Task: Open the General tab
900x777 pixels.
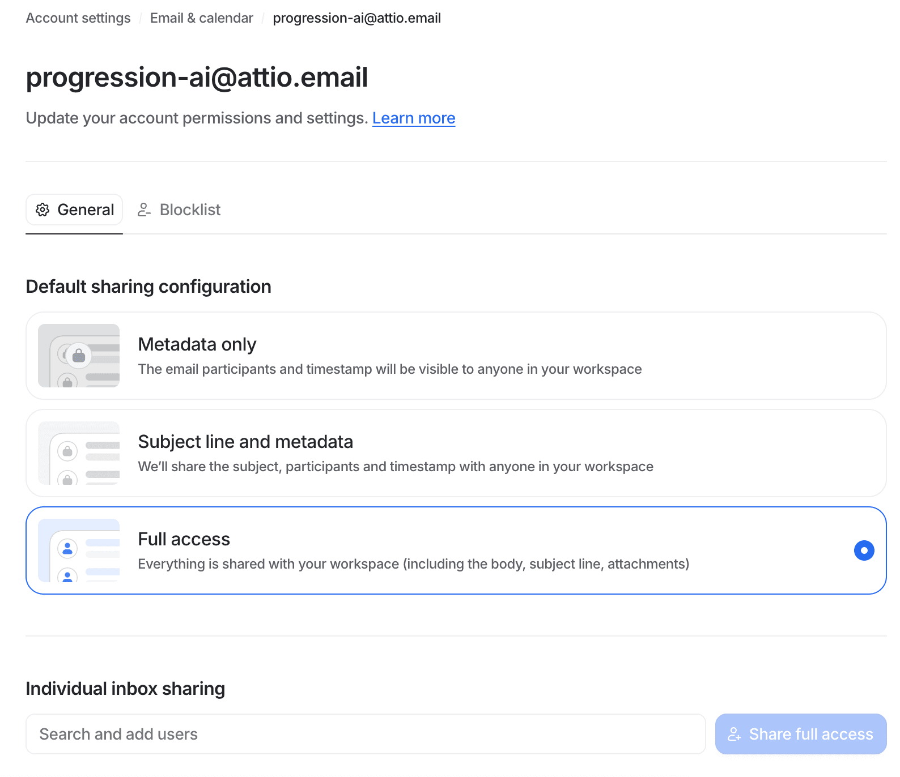Action: pos(74,210)
